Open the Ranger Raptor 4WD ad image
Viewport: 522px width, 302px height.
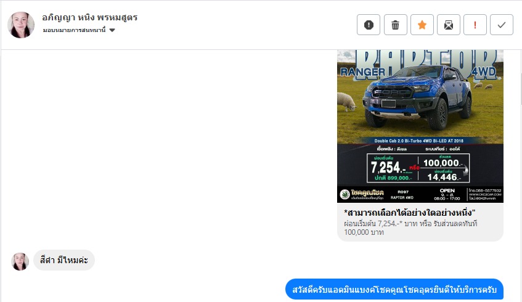[420, 126]
